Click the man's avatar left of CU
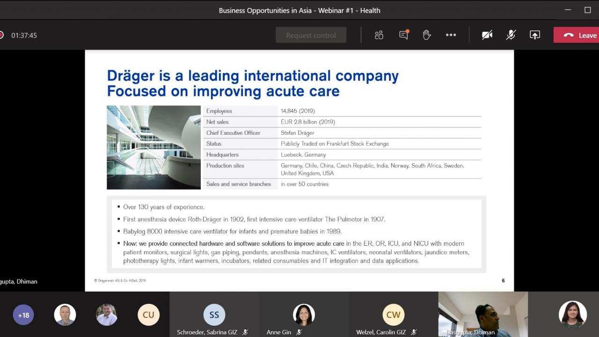Screen dimensions: 599x337 (x=107, y=315)
